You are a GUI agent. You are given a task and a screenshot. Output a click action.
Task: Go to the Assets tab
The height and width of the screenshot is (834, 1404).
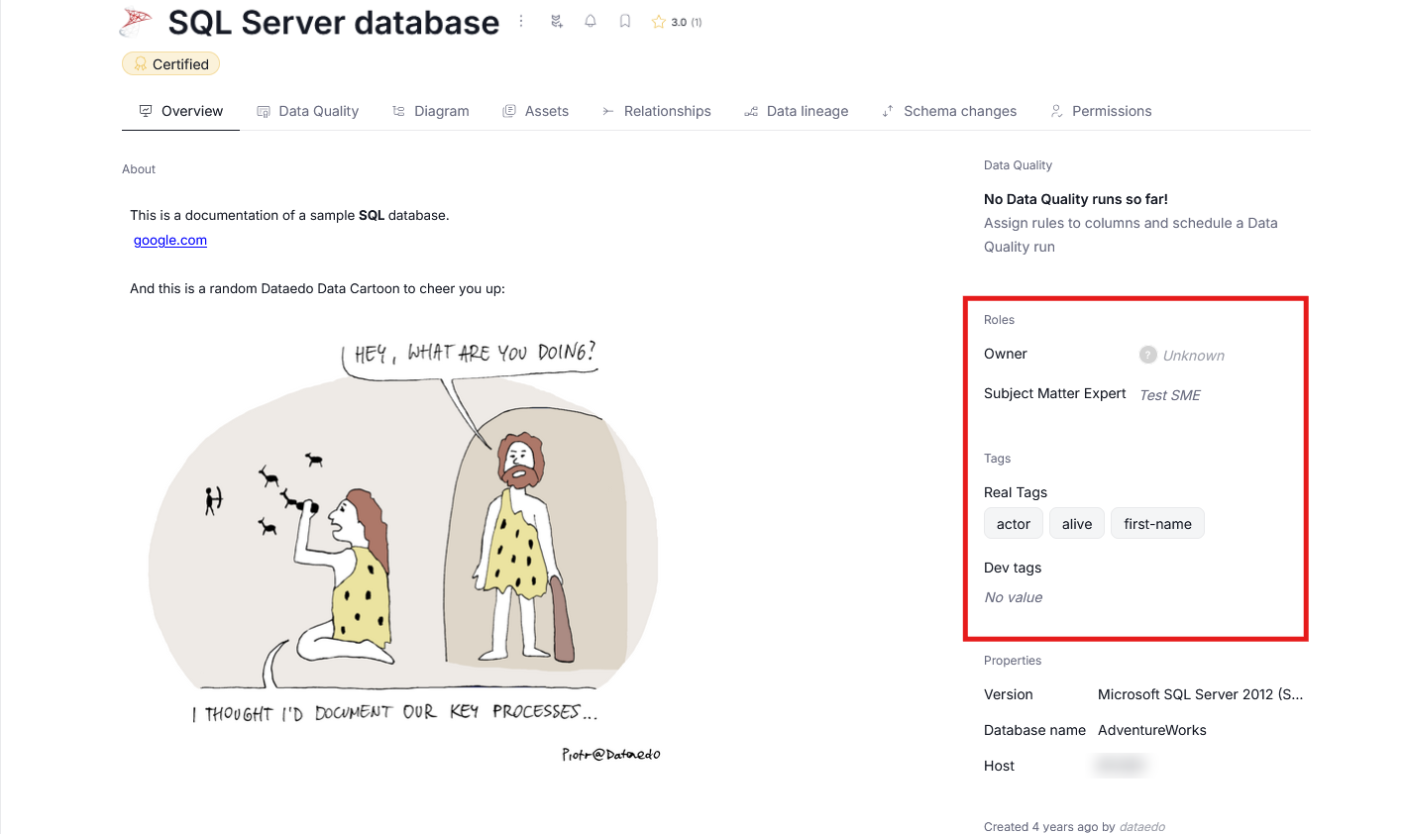[x=535, y=111]
